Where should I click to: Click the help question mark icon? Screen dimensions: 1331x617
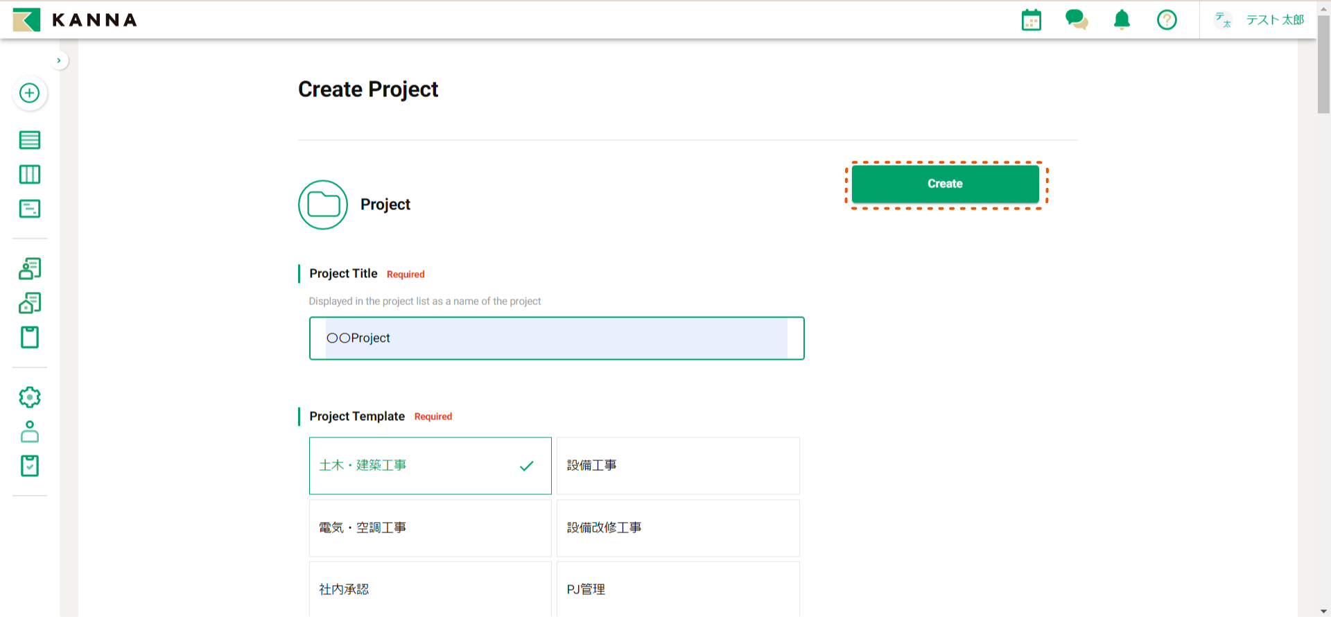click(x=1167, y=20)
